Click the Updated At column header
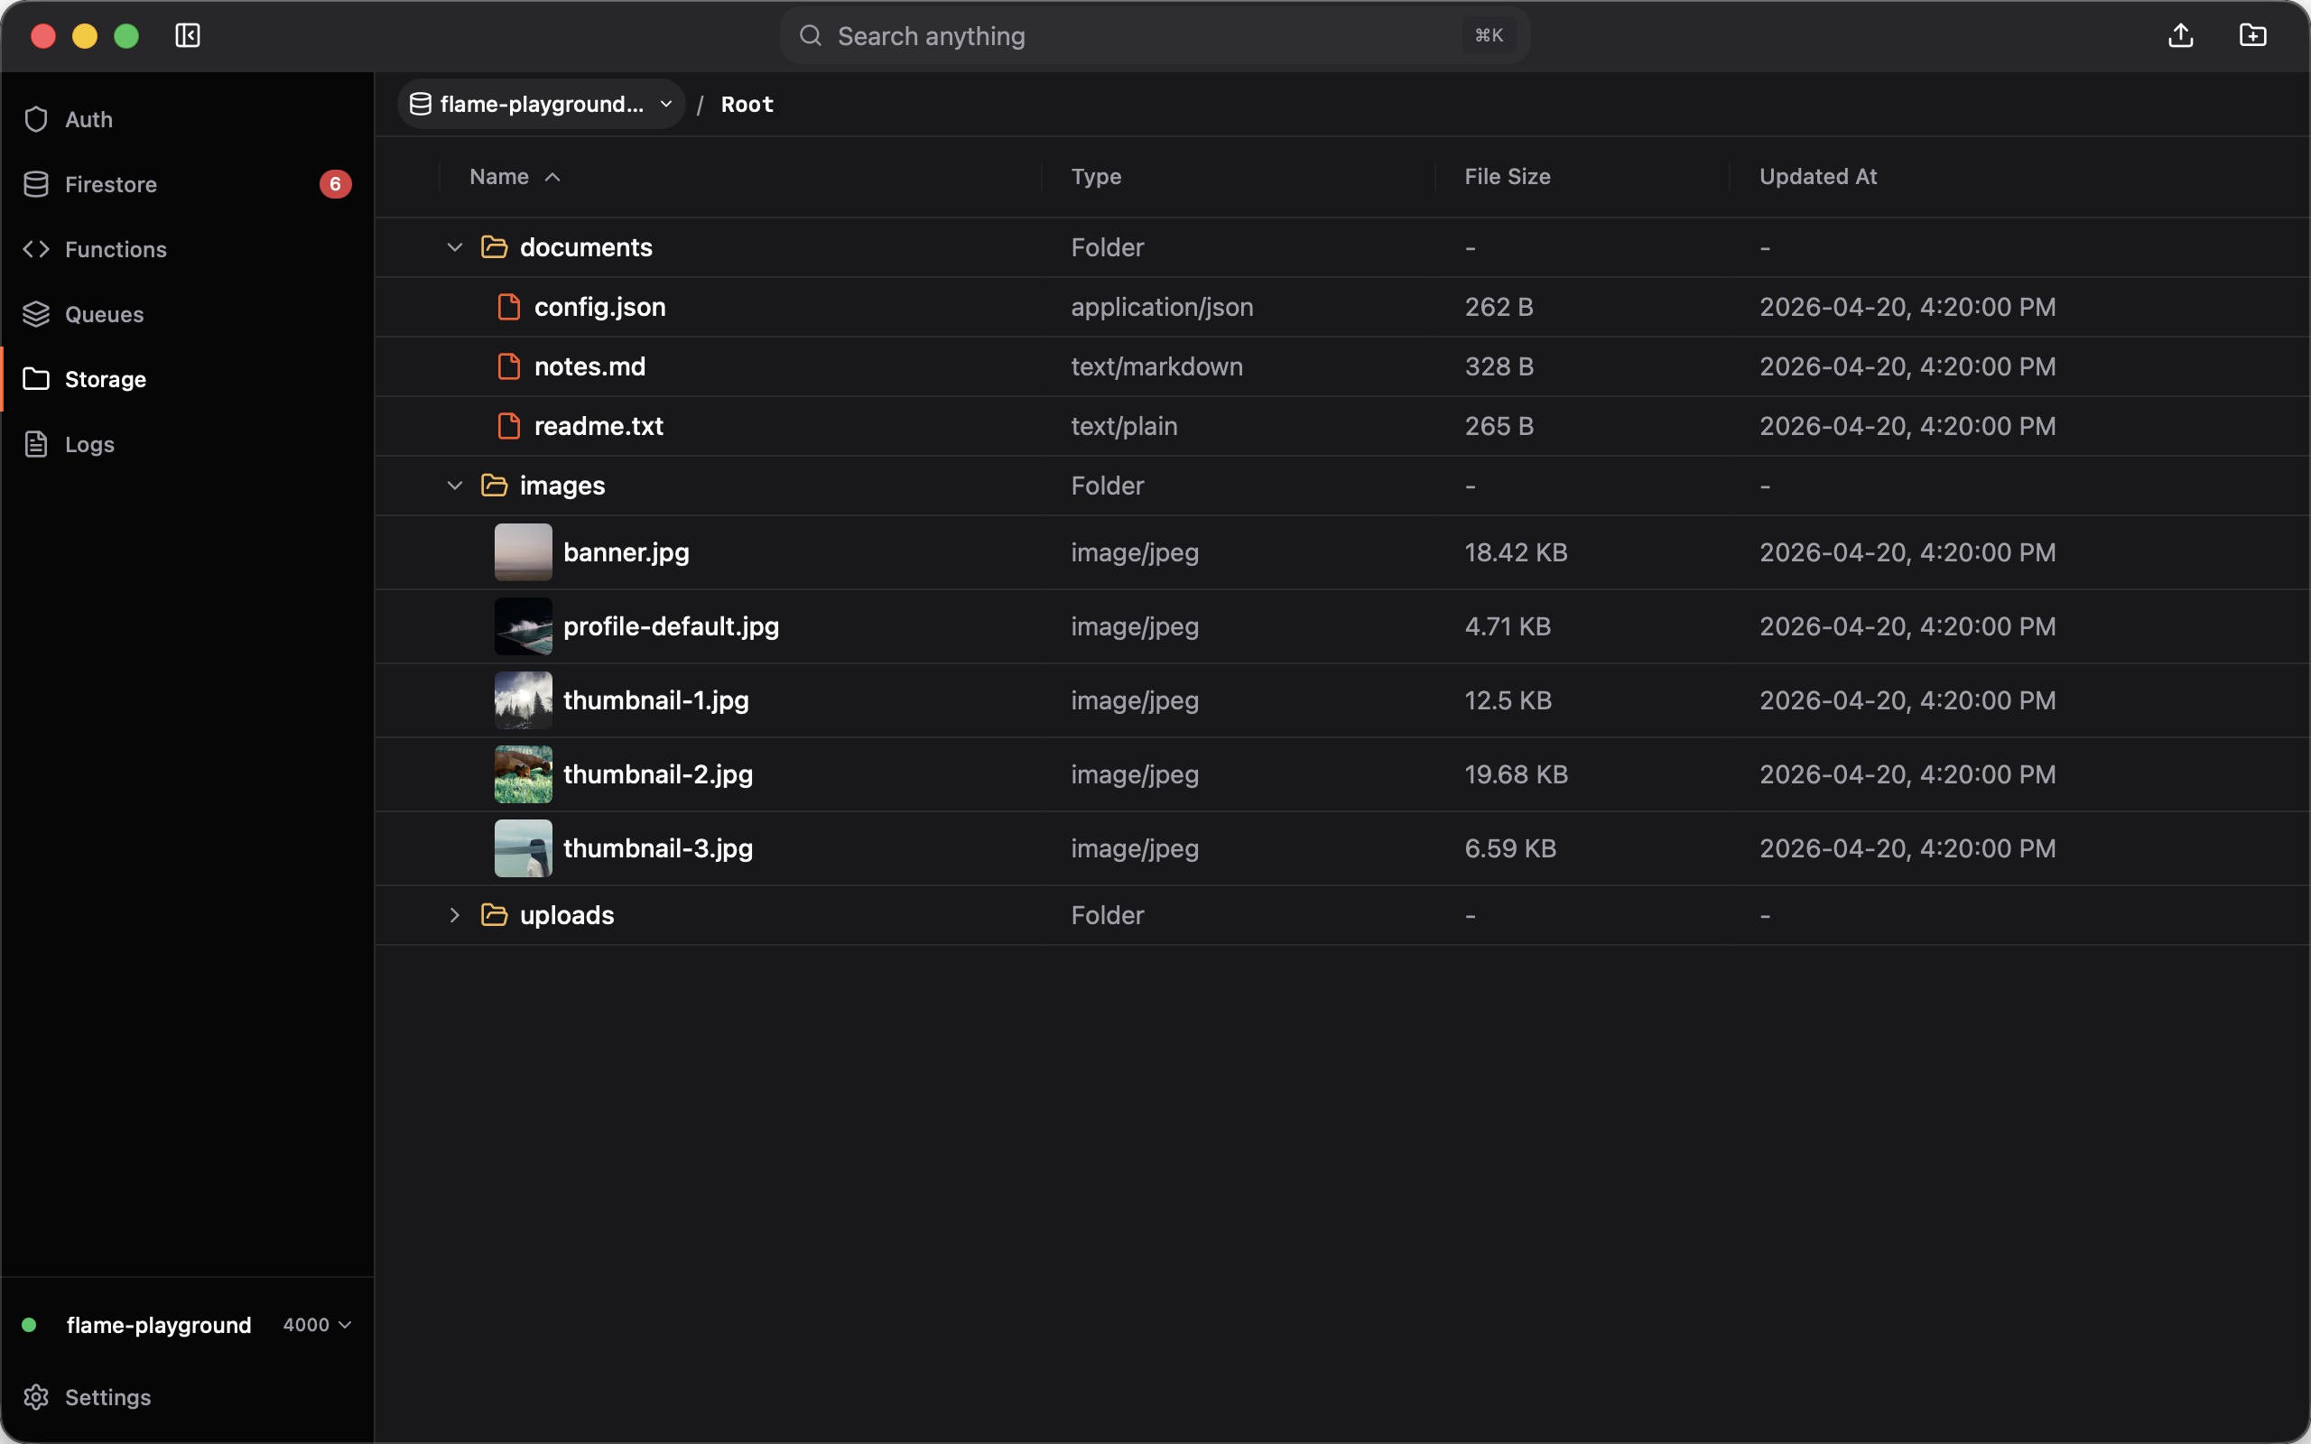 [1817, 177]
